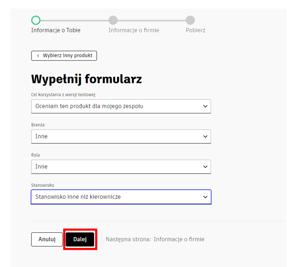This screenshot has width=287, height=267.
Task: Click the chevron arrow of the Branża dropdown
Action: pyautogui.click(x=205, y=137)
